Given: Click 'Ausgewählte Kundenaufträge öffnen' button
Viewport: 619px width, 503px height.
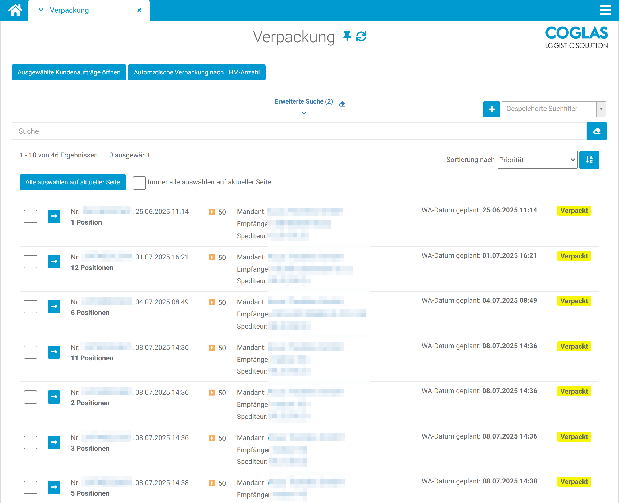Looking at the screenshot, I should 69,72.
